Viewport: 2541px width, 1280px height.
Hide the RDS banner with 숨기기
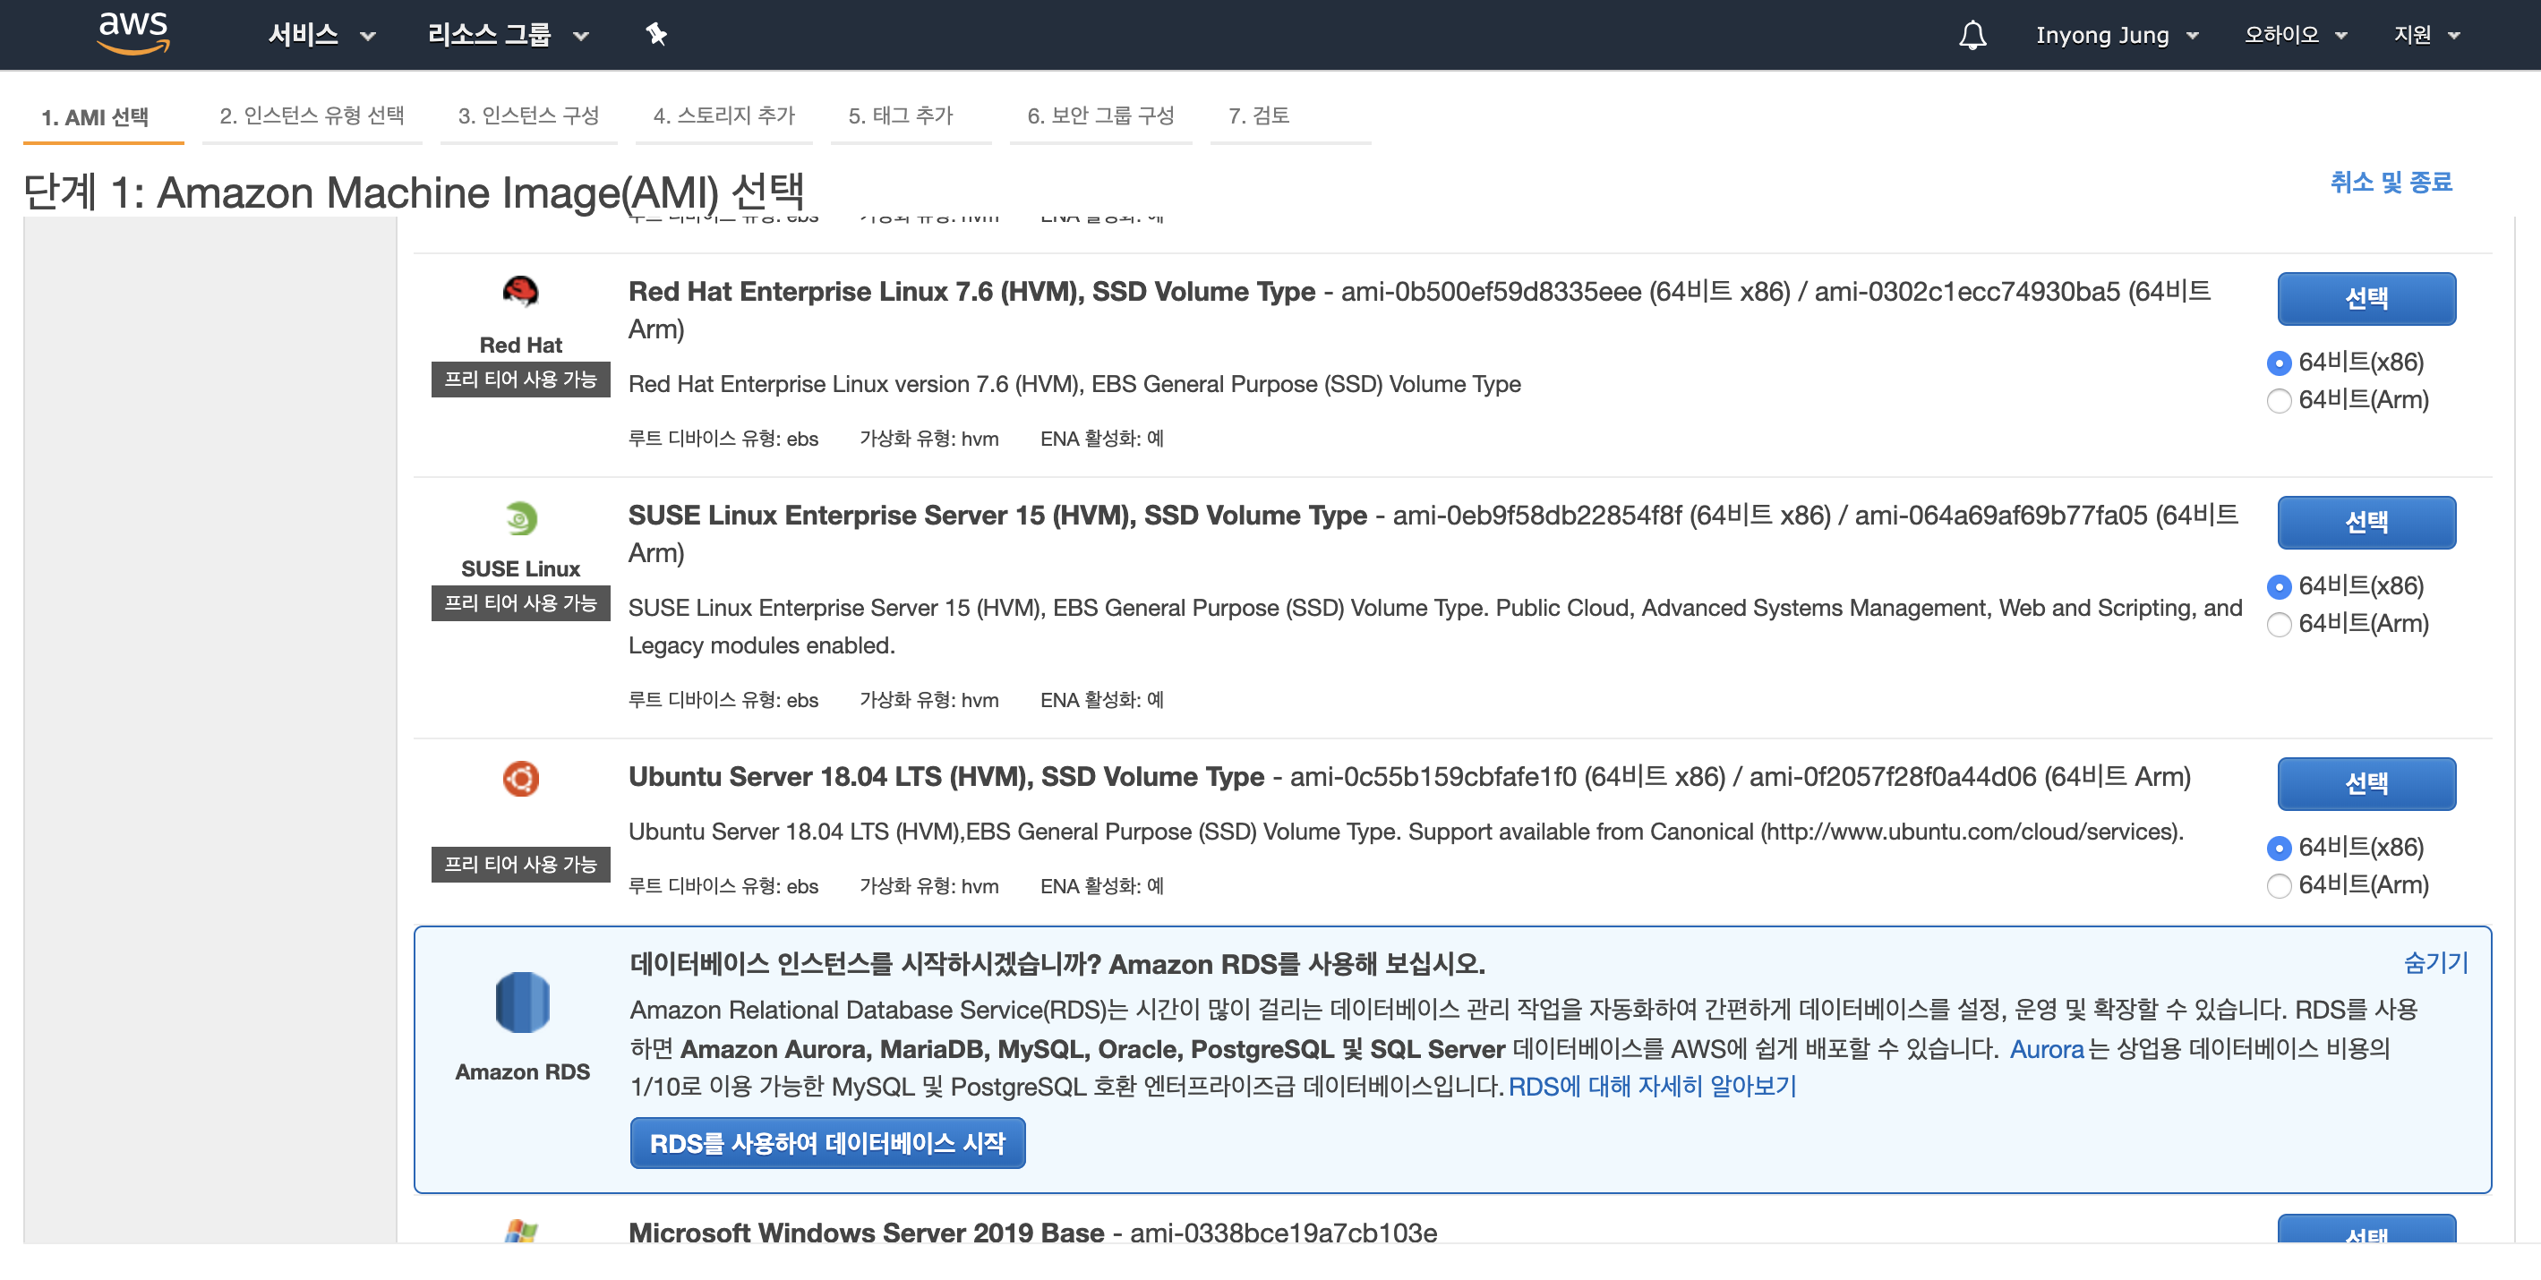coord(2434,962)
